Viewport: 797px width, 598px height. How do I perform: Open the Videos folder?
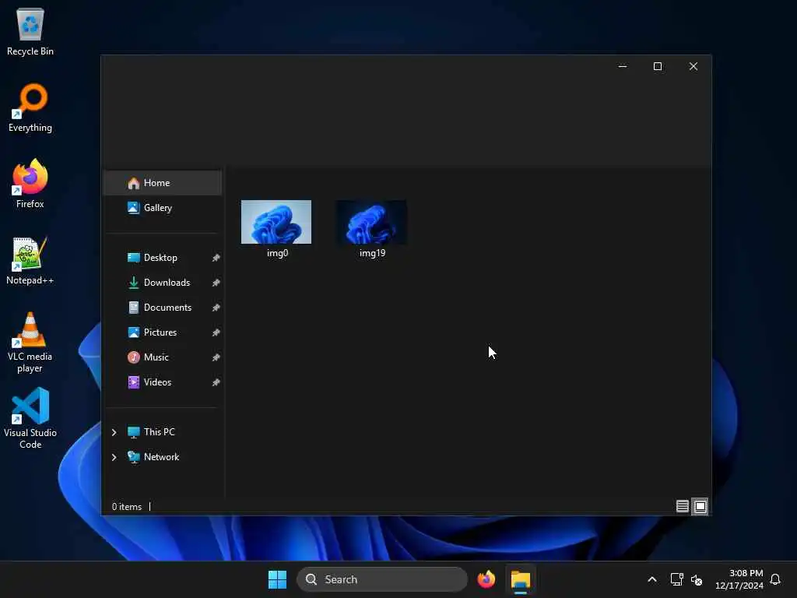[162, 382]
